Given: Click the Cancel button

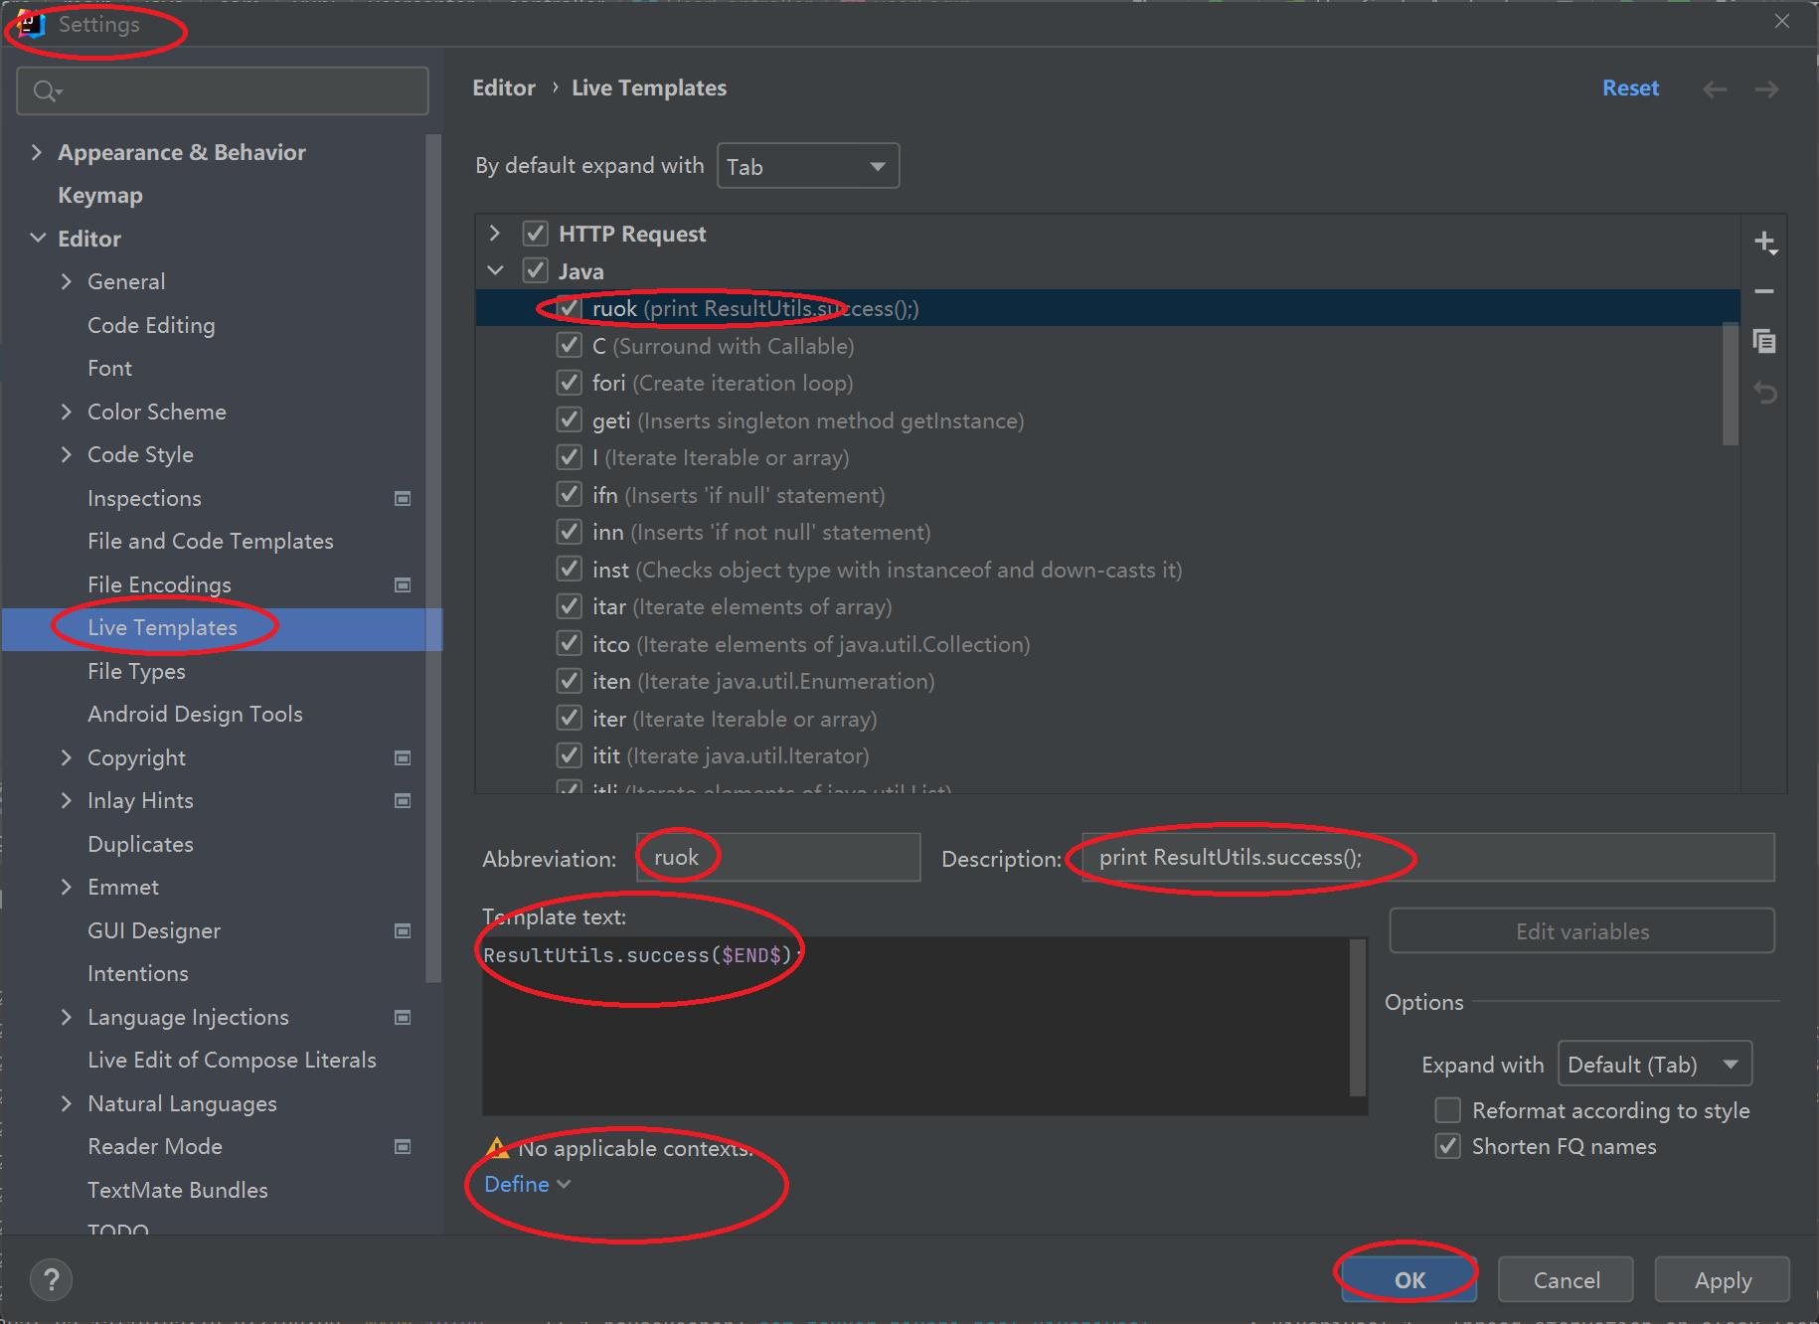Looking at the screenshot, I should 1567,1279.
